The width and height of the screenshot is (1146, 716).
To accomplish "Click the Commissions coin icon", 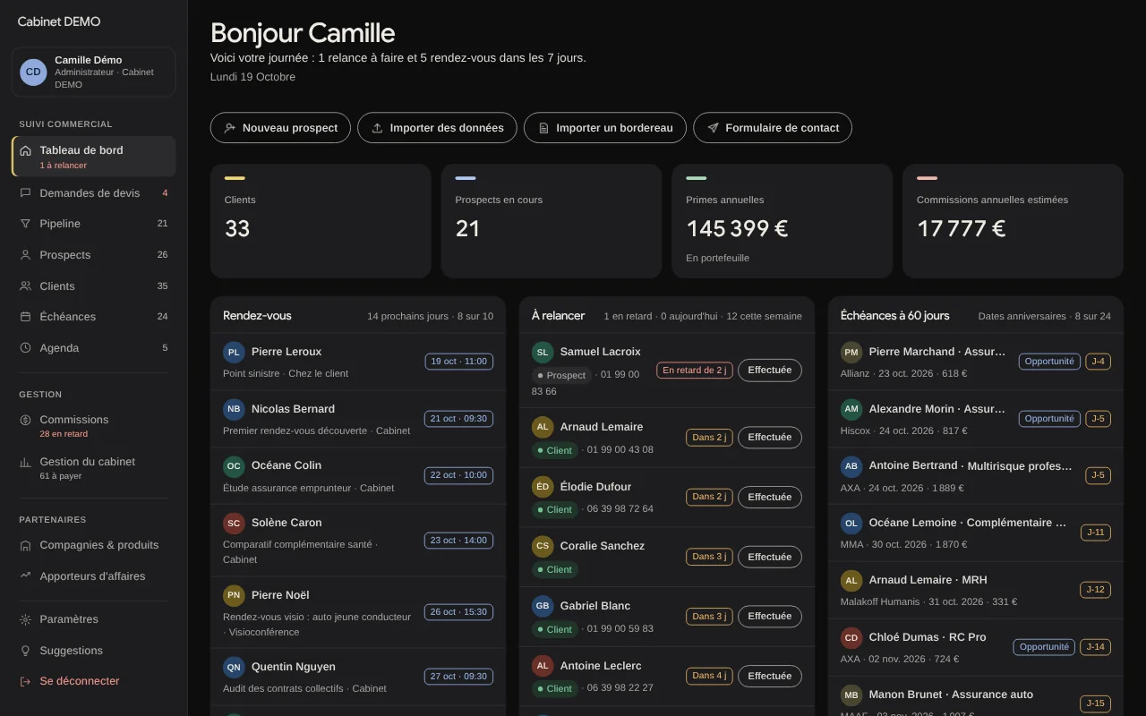I will coord(25,420).
